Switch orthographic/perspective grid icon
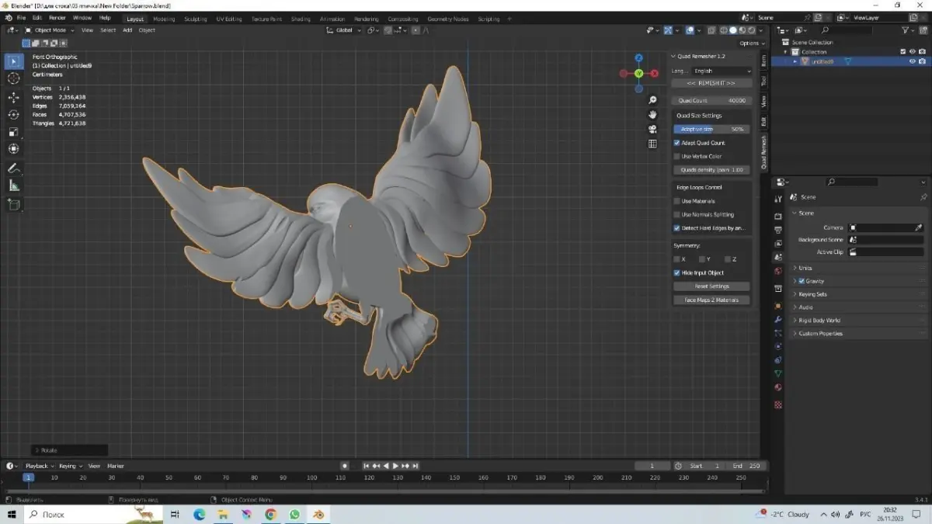The height and width of the screenshot is (524, 932). tap(653, 144)
